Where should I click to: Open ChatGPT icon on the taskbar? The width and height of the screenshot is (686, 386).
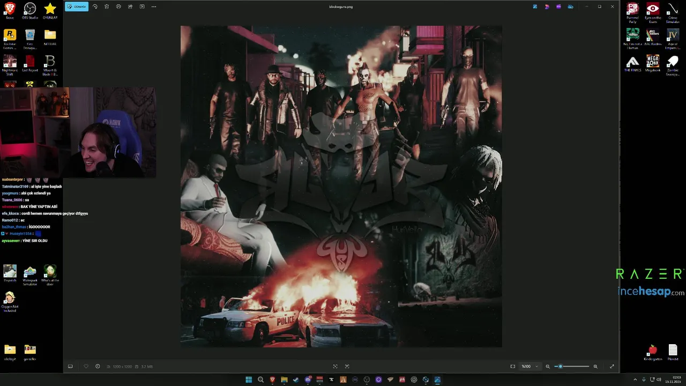(414, 380)
